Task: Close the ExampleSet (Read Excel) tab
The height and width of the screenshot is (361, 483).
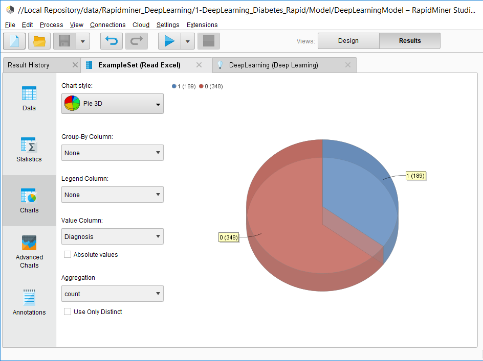Action: pyautogui.click(x=199, y=65)
